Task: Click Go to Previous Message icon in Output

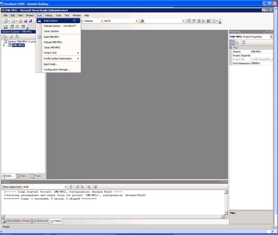Action: 78,187
